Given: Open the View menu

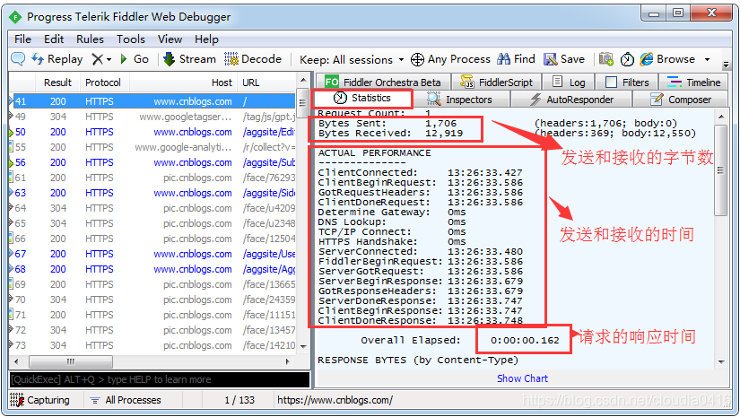Looking at the screenshot, I should [x=170, y=39].
